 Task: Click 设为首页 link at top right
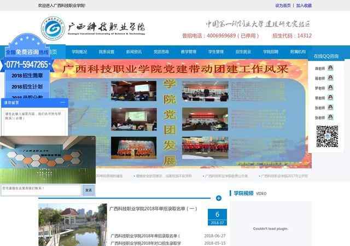[283, 5]
